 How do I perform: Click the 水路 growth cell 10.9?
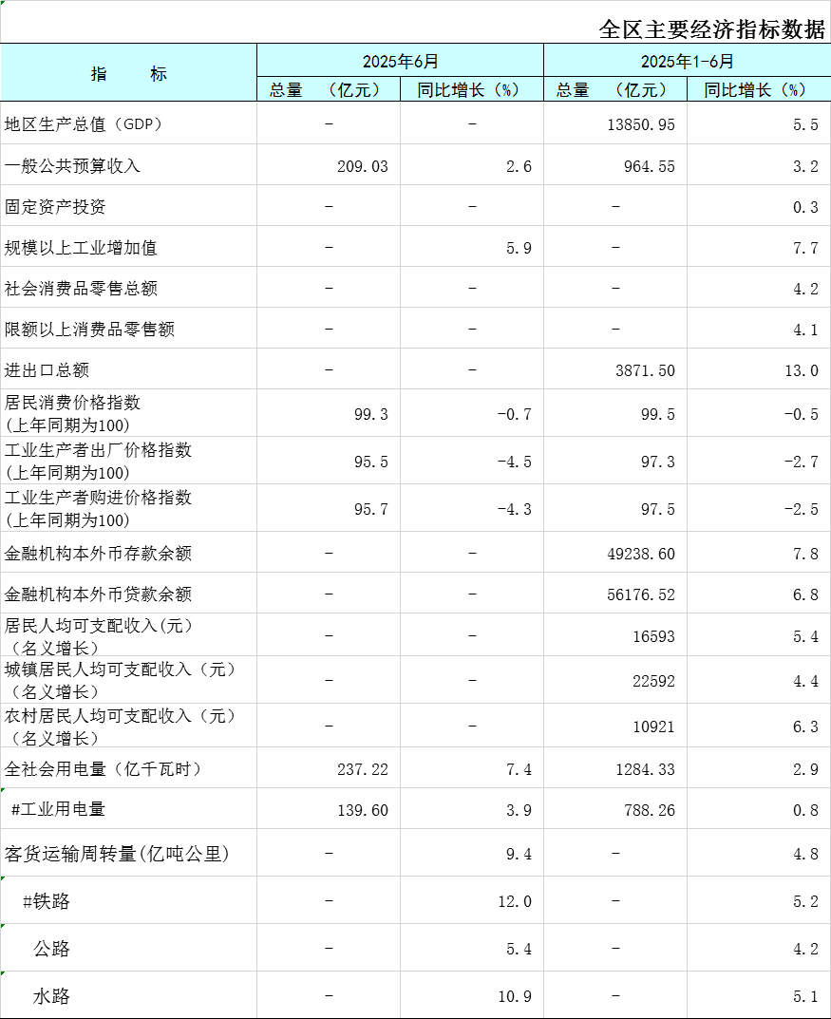point(514,996)
